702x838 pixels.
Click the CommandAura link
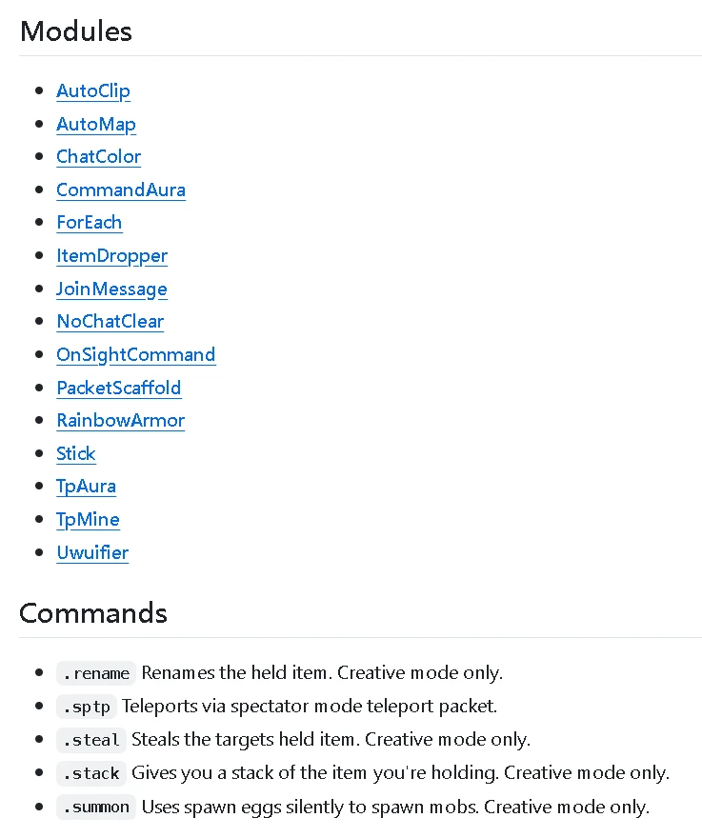[x=121, y=190]
